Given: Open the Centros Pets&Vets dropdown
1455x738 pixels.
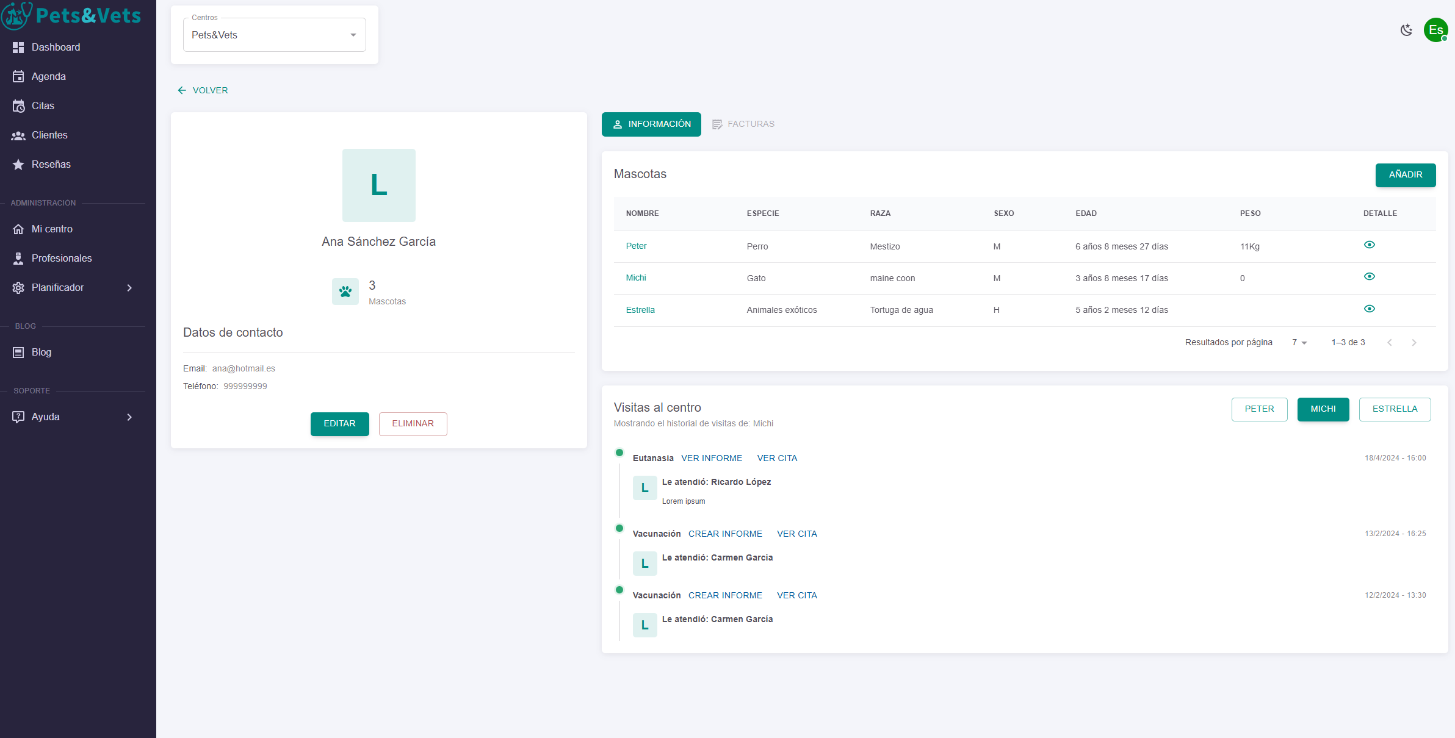Looking at the screenshot, I should (275, 35).
